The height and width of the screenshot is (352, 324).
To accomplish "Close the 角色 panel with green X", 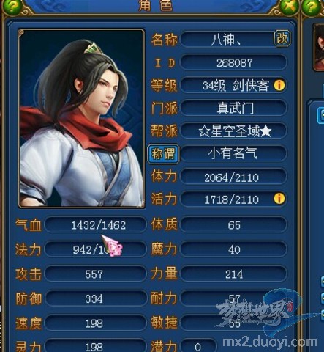I will click(x=290, y=6).
